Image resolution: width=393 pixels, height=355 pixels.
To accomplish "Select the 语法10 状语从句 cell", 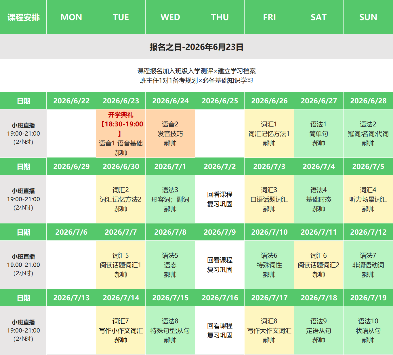I will click(x=368, y=331).
